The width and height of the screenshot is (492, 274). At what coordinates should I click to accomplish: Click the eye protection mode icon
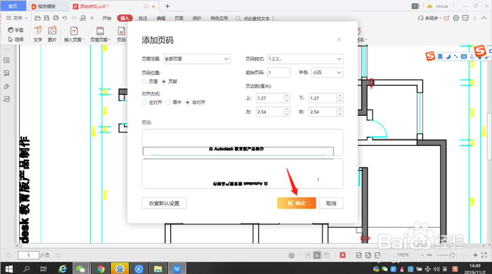click(x=291, y=255)
